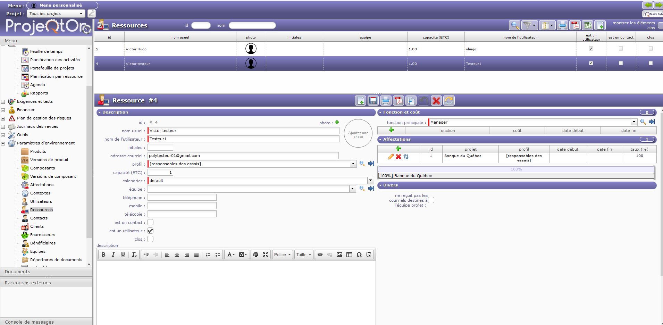Image resolution: width=663 pixels, height=325 pixels.
Task: Toggle full screen for the description editor
Action: (x=266, y=255)
